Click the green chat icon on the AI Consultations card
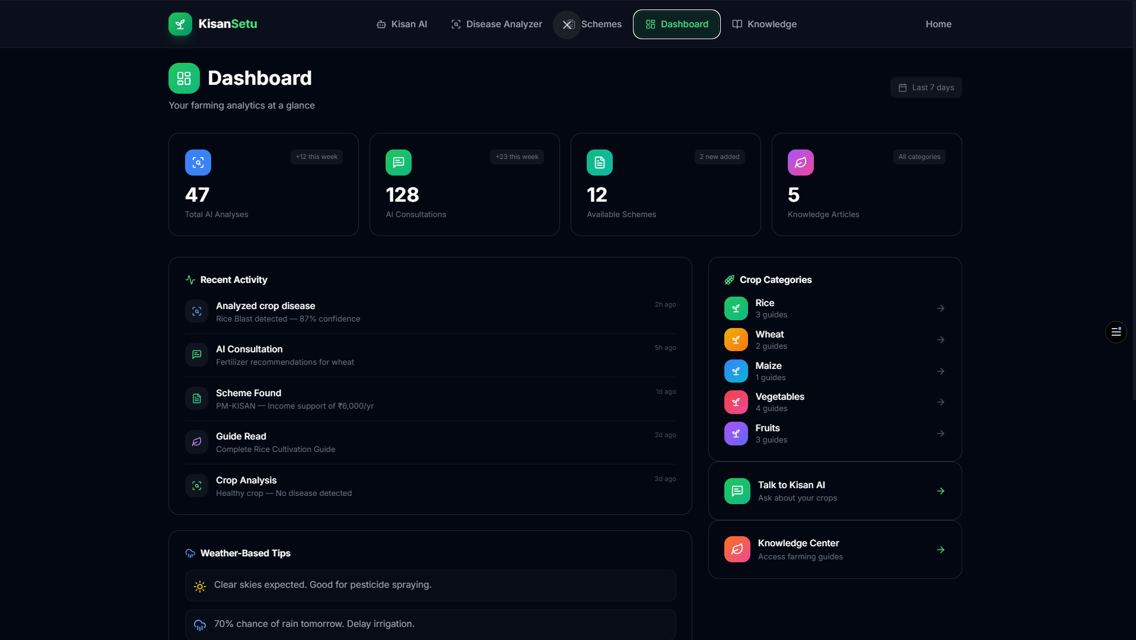Viewport: 1136px width, 640px height. tap(399, 163)
